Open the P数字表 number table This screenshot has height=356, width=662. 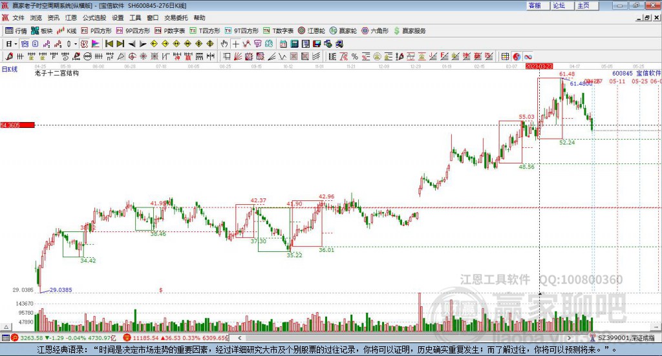point(169,31)
